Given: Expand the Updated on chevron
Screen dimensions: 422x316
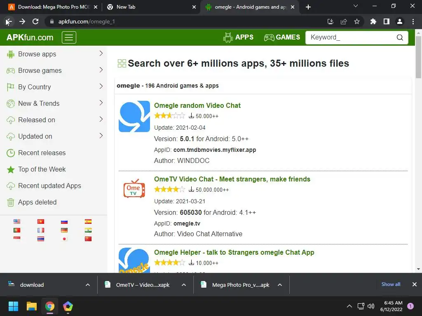Looking at the screenshot, I should 101,135.
